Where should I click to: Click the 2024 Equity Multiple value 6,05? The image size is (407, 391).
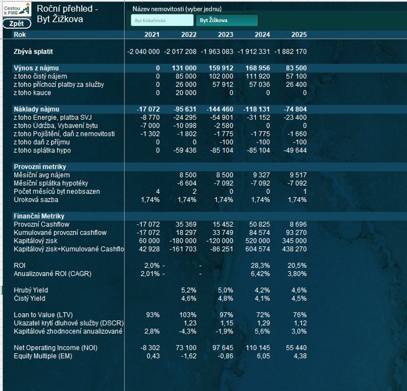point(263,356)
